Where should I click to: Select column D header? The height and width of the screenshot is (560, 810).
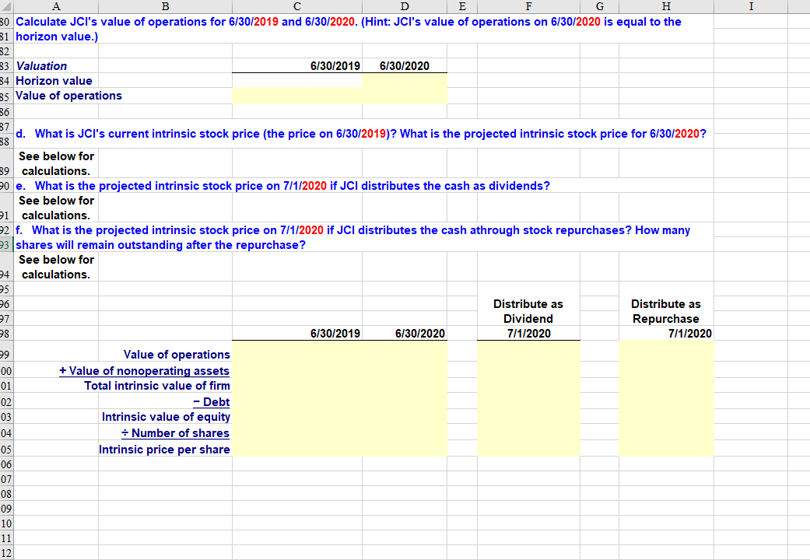coord(405,6)
